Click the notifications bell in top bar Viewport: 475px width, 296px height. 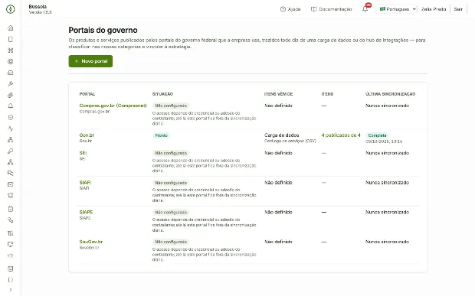[x=365, y=9]
